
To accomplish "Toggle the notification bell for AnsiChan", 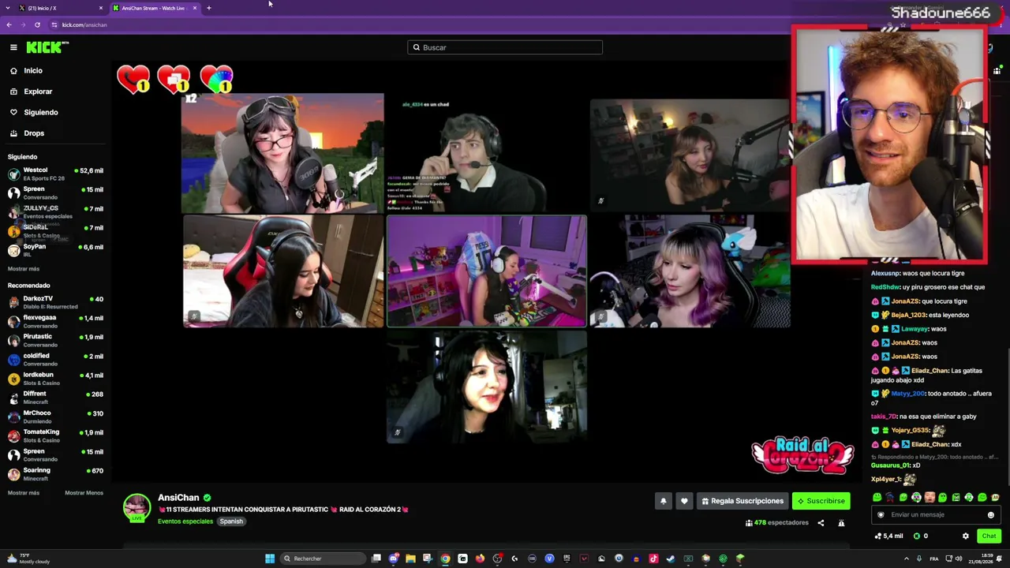I will tap(664, 501).
